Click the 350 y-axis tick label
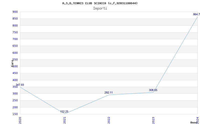Image resolution: width=200 pixels, height=125 pixels. (15, 87)
